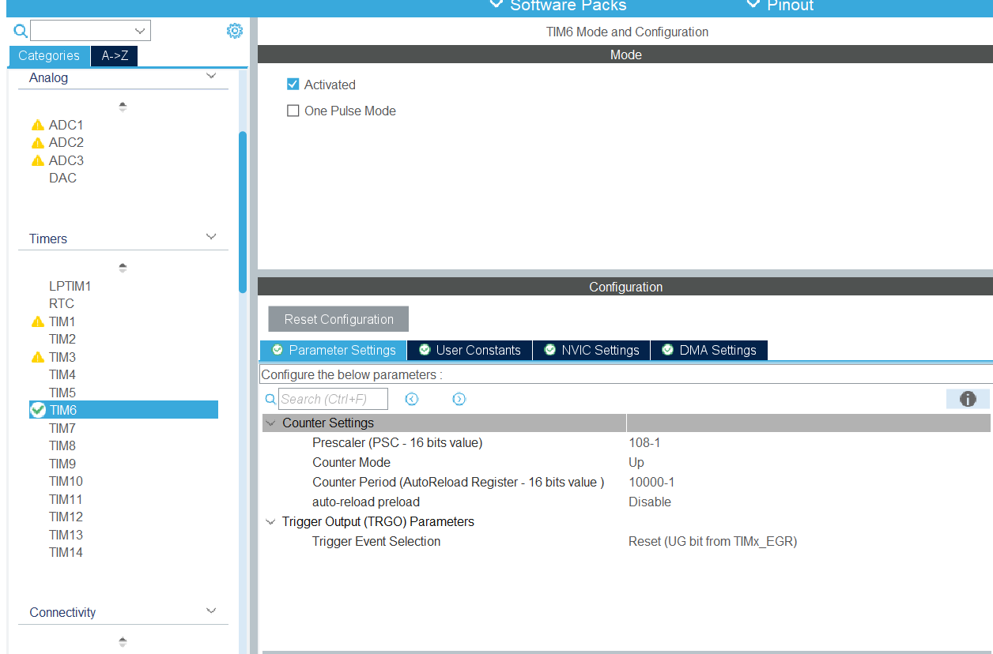The image size is (993, 654).
Task: Collapse the Connectivity category
Action: 211,611
